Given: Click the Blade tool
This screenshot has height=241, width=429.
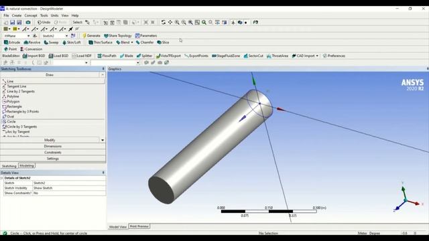Looking at the screenshot, I should click(x=127, y=56).
